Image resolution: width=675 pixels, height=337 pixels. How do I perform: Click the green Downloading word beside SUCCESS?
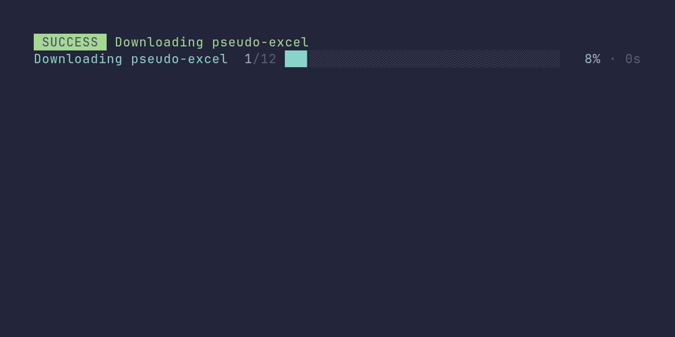(159, 42)
